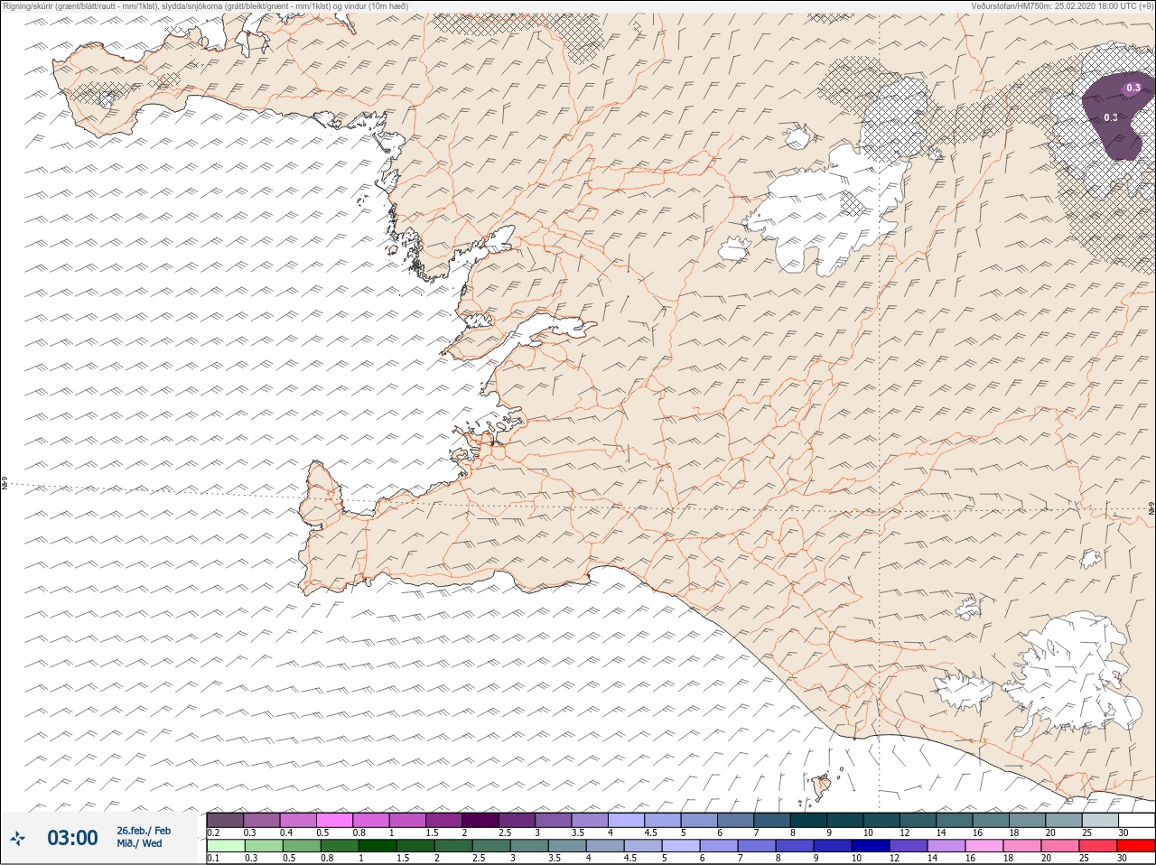Click the 0.3 label in the dark purple area
This screenshot has height=865, width=1156.
tap(1111, 117)
